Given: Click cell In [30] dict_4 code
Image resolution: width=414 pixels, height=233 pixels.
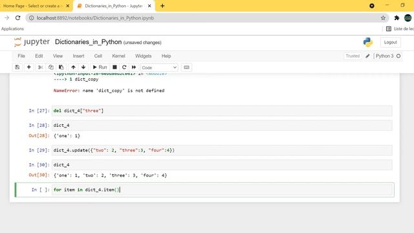Looking at the screenshot, I should pyautogui.click(x=222, y=165).
